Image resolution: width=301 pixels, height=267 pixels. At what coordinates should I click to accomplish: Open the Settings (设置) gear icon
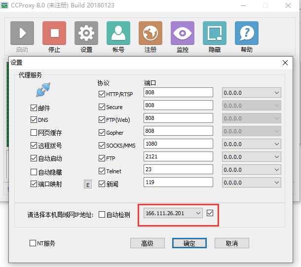[x=86, y=33]
